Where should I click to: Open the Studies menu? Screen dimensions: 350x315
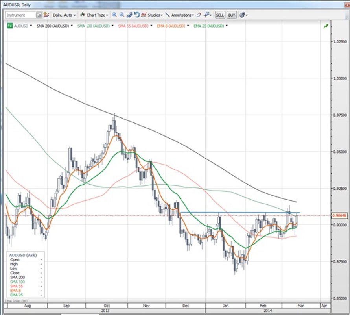[153, 15]
